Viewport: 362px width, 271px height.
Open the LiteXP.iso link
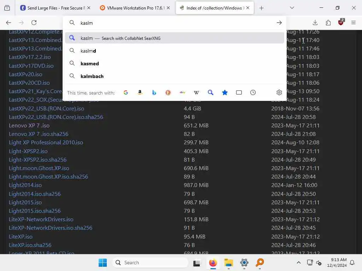[x=21, y=237]
